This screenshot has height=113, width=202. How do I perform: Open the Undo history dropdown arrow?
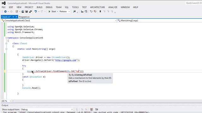coord(39,12)
